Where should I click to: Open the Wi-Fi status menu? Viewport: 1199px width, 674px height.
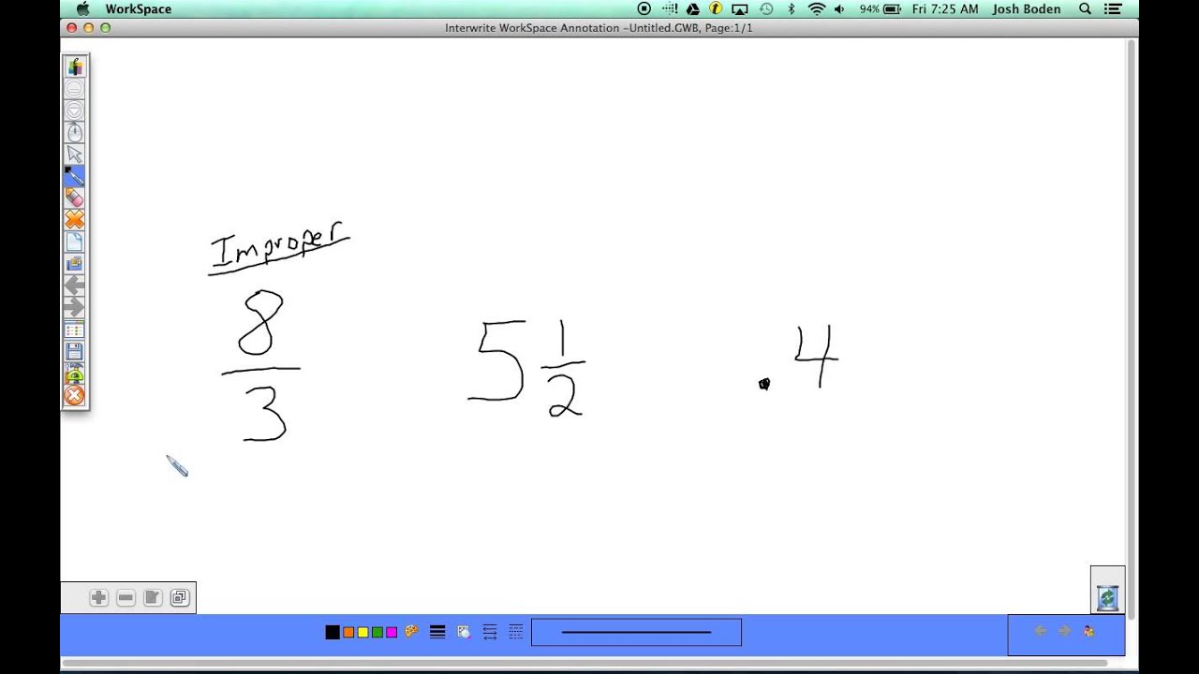pos(816,9)
